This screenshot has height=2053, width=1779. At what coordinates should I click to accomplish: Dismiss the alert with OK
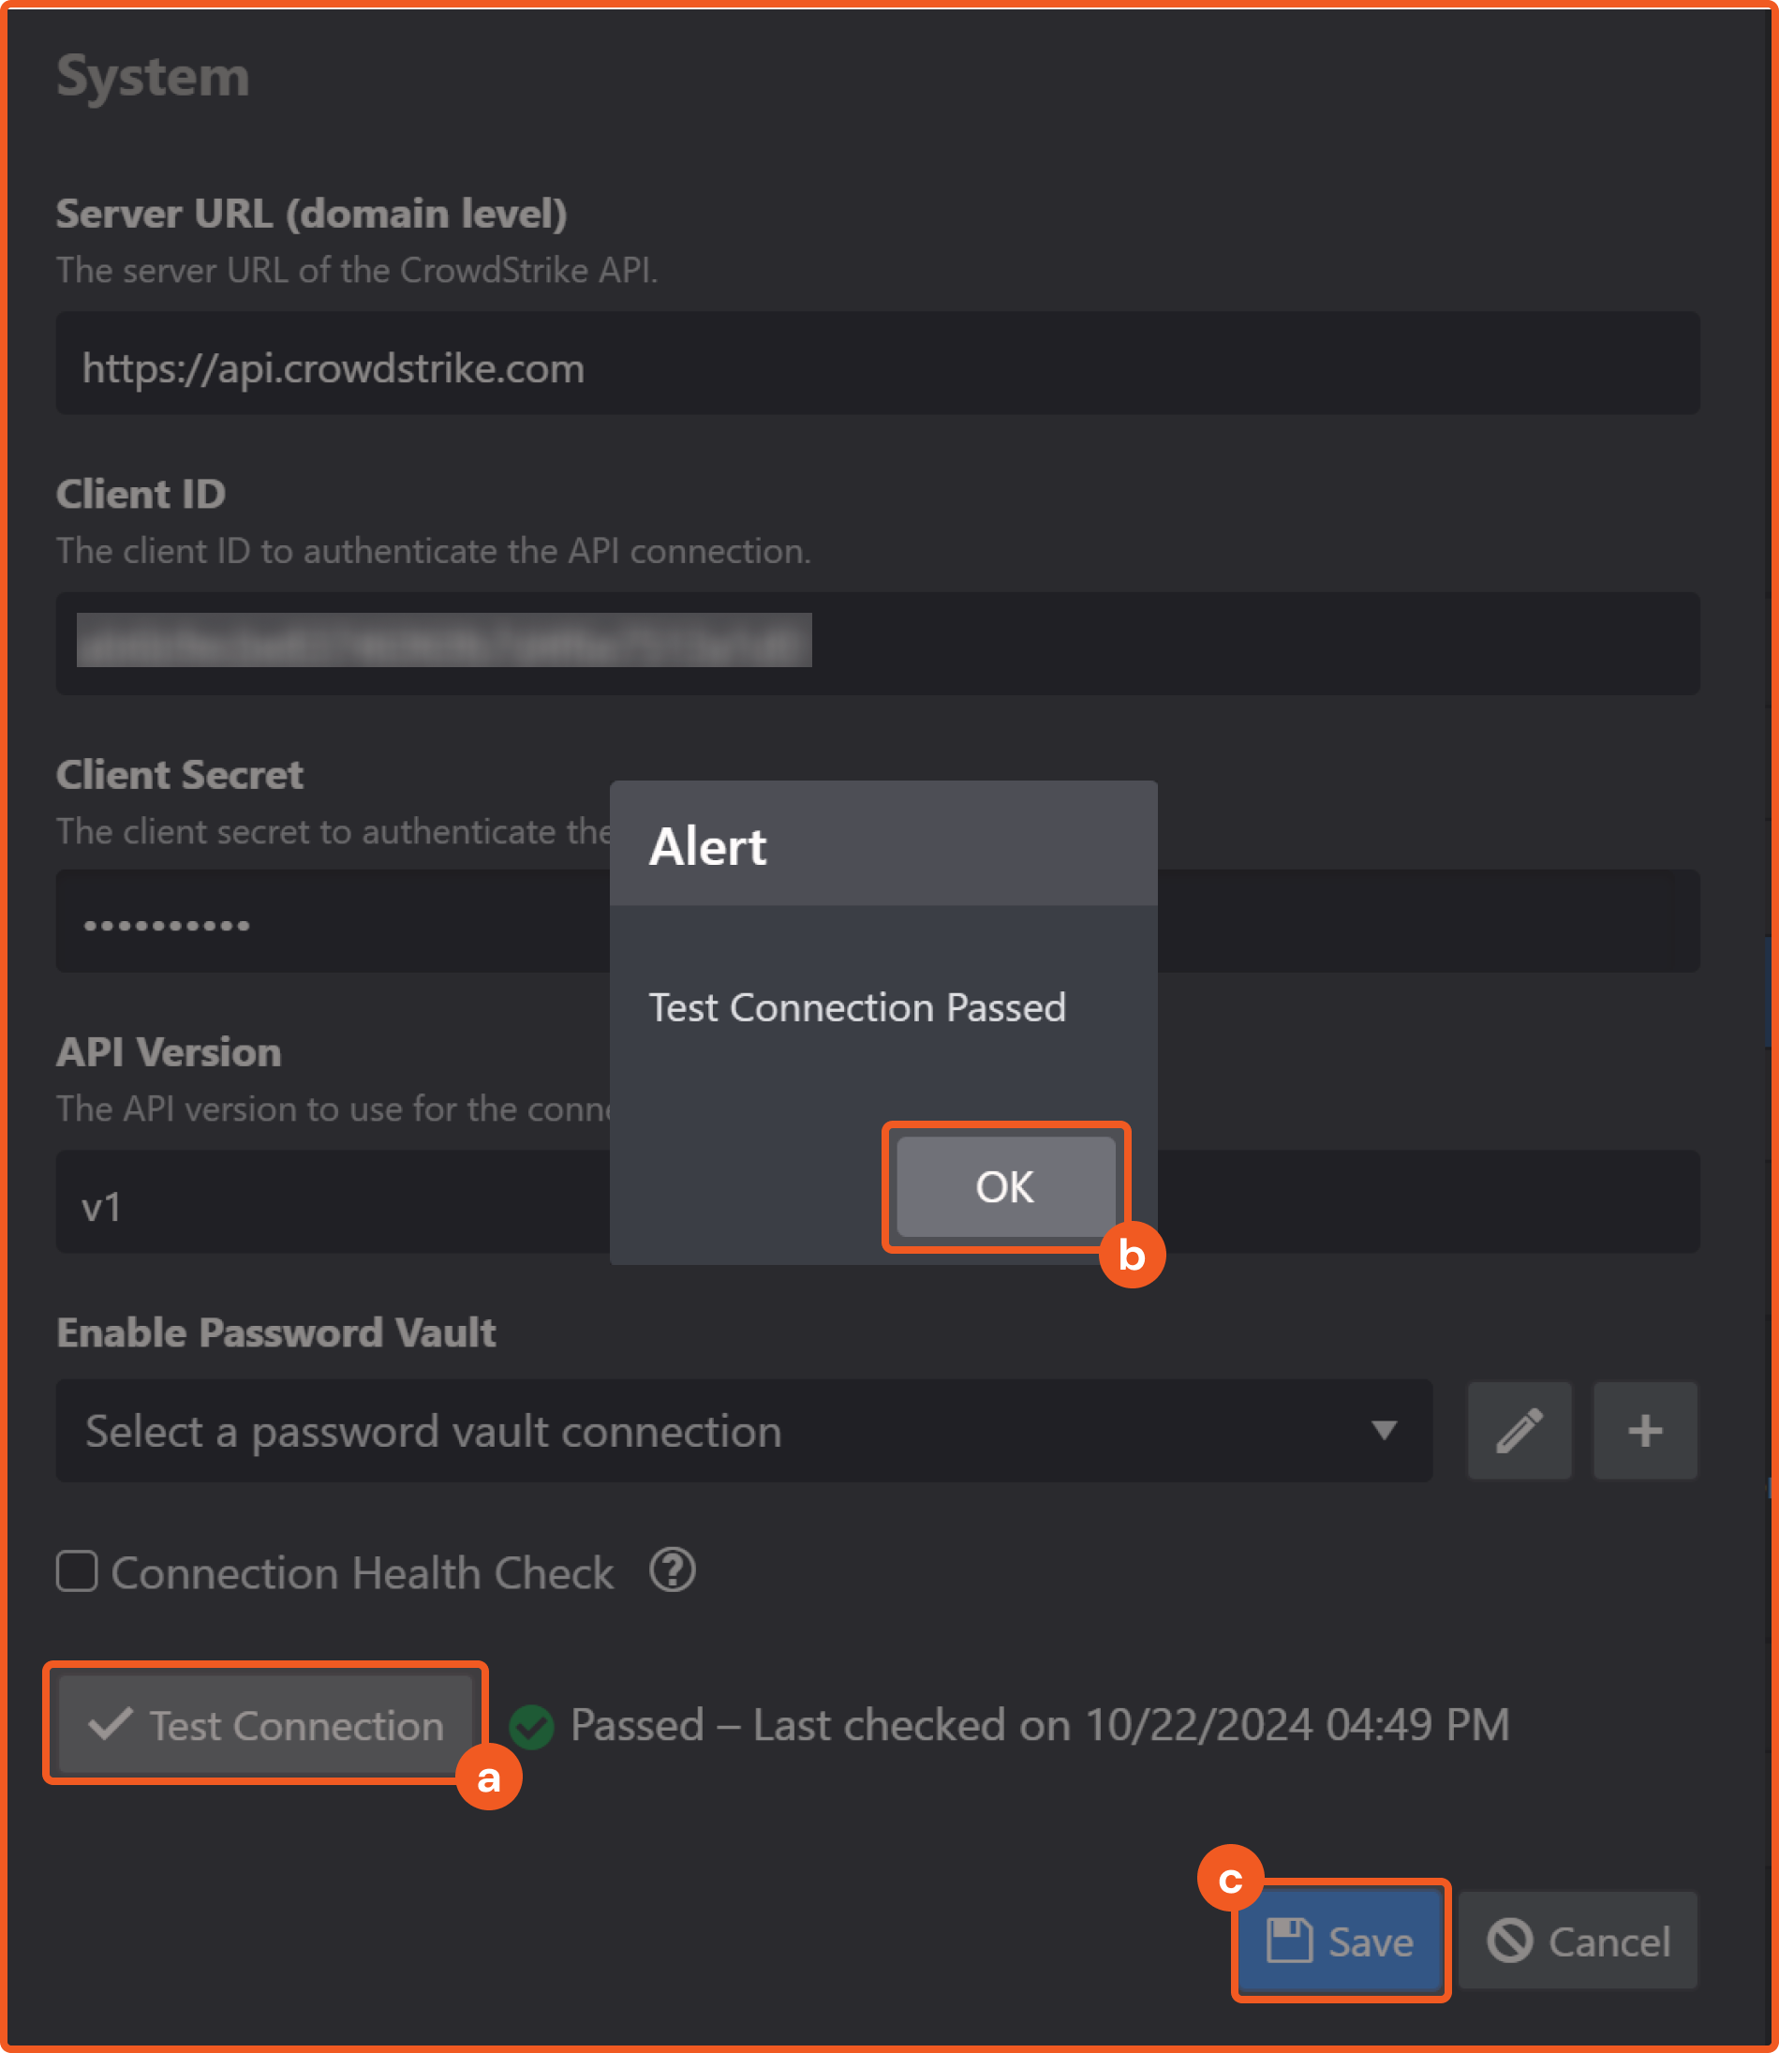pyautogui.click(x=1004, y=1186)
